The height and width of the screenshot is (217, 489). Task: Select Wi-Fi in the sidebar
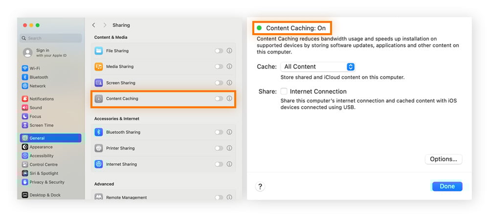click(34, 69)
